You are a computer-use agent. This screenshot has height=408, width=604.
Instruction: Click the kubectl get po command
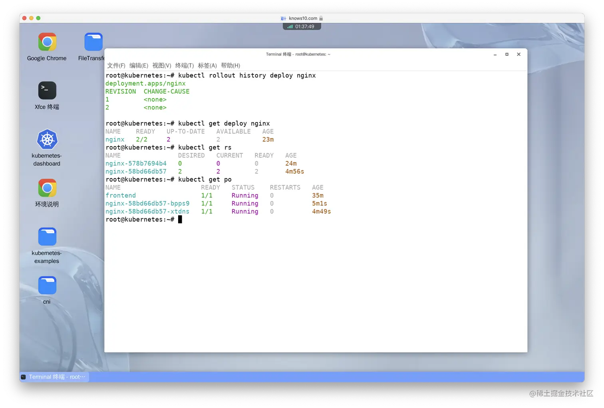click(x=205, y=179)
